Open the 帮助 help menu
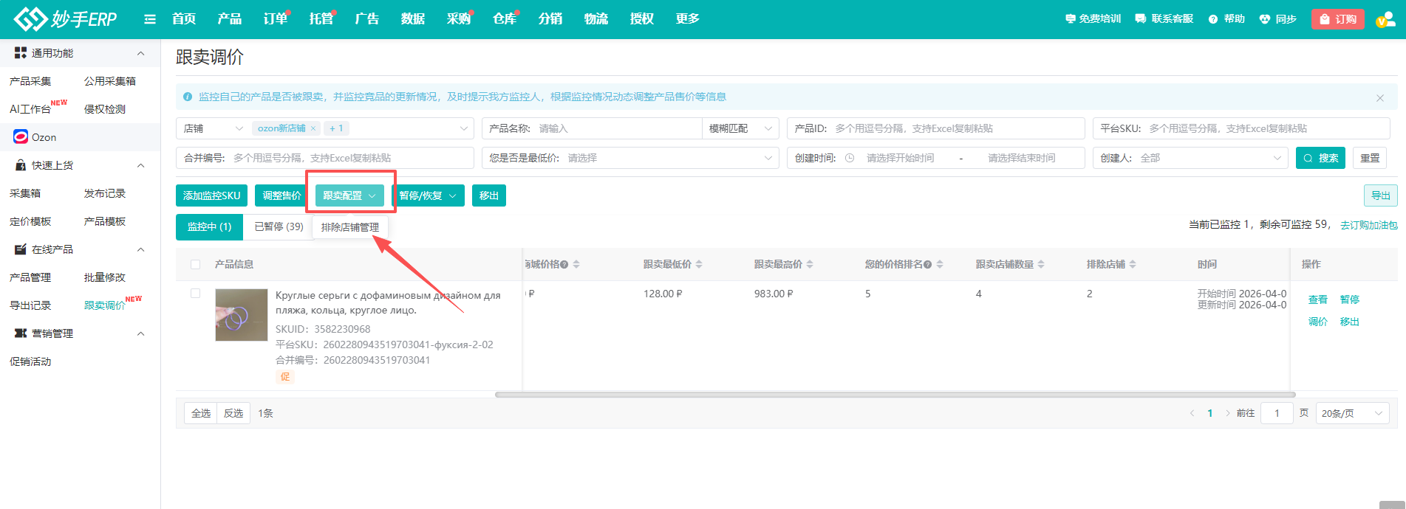 (1226, 19)
